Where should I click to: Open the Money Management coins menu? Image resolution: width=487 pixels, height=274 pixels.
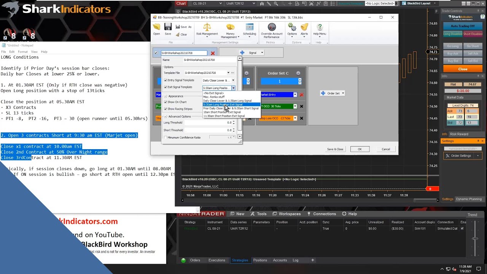(231, 30)
